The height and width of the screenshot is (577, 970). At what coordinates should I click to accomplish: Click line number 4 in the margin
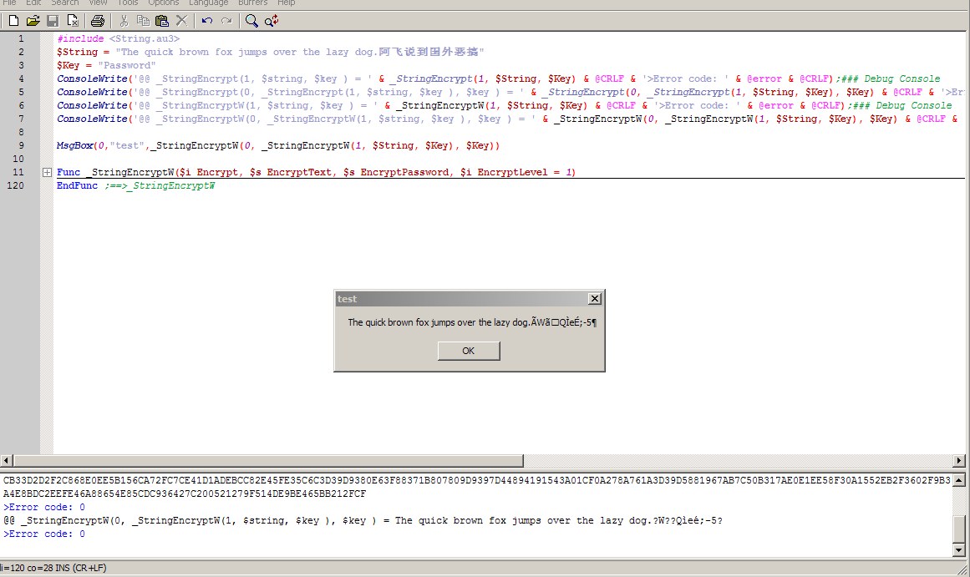pyautogui.click(x=21, y=79)
